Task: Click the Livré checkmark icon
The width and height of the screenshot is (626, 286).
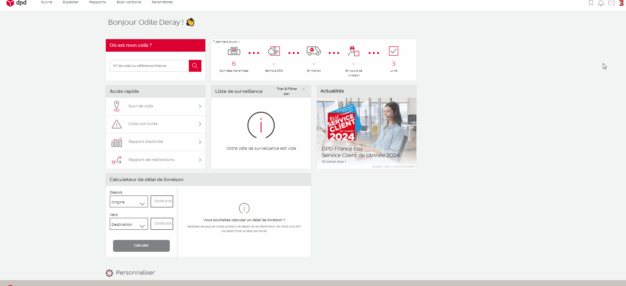Action: pos(394,51)
